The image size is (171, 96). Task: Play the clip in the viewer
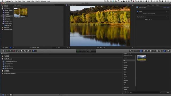pos(101,47)
